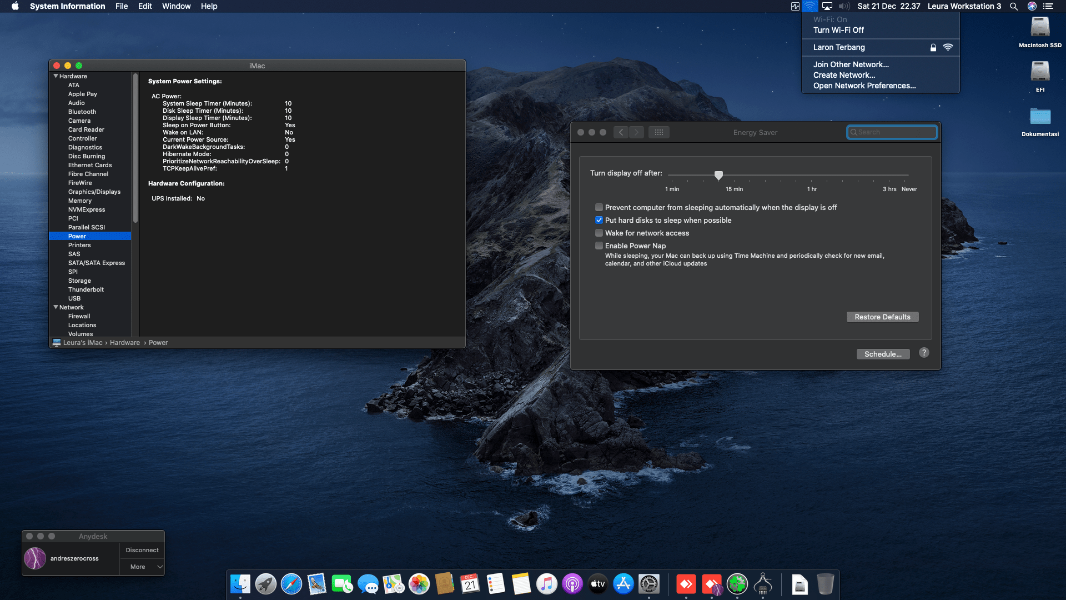
Task: Open the Macintosh SSD desktop drive
Action: [1040, 28]
